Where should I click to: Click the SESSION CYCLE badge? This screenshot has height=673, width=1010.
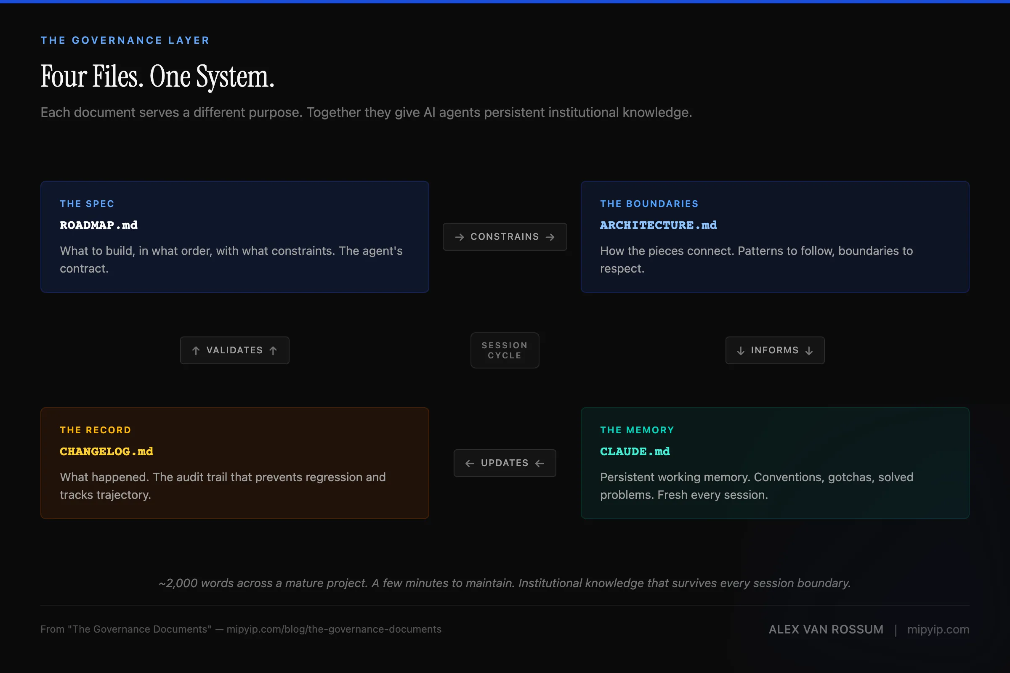pyautogui.click(x=505, y=350)
